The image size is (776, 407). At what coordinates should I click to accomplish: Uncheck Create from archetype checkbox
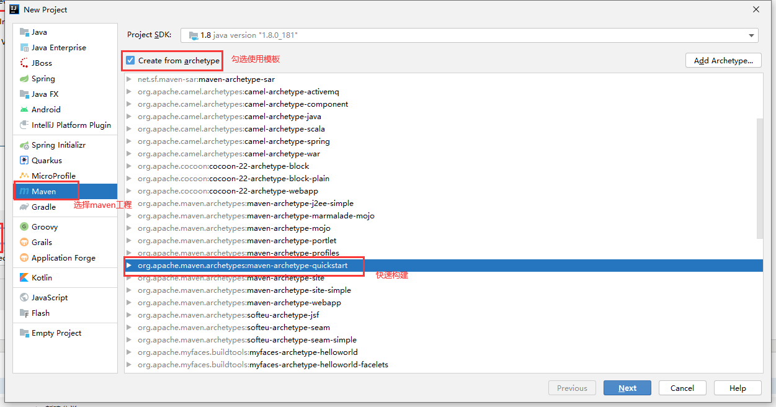[x=130, y=61]
